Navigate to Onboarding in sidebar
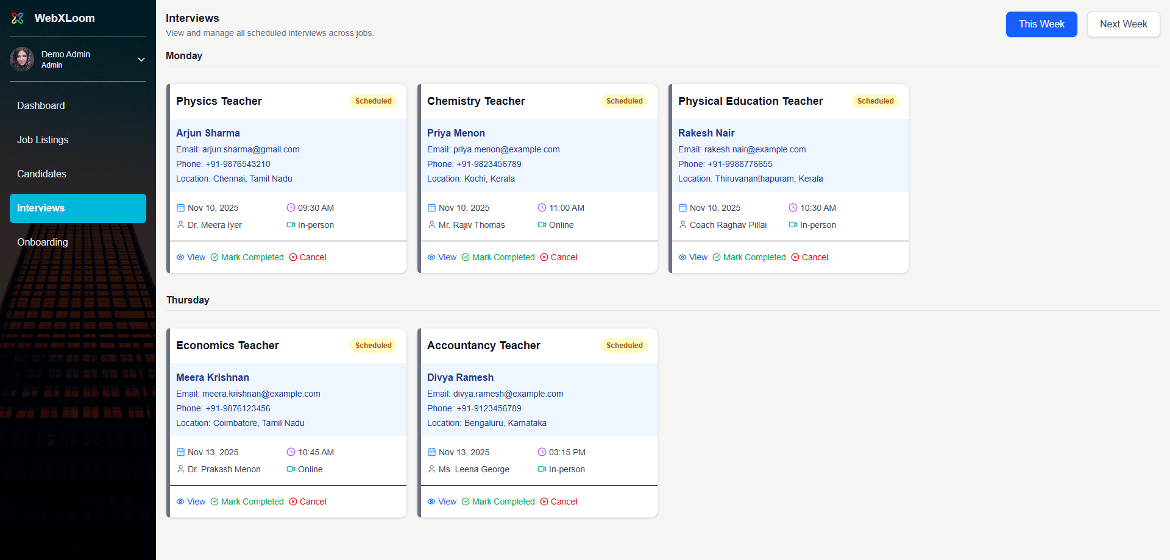This screenshot has width=1170, height=560. coord(43,243)
